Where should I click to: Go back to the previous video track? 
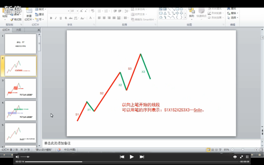(122, 157)
